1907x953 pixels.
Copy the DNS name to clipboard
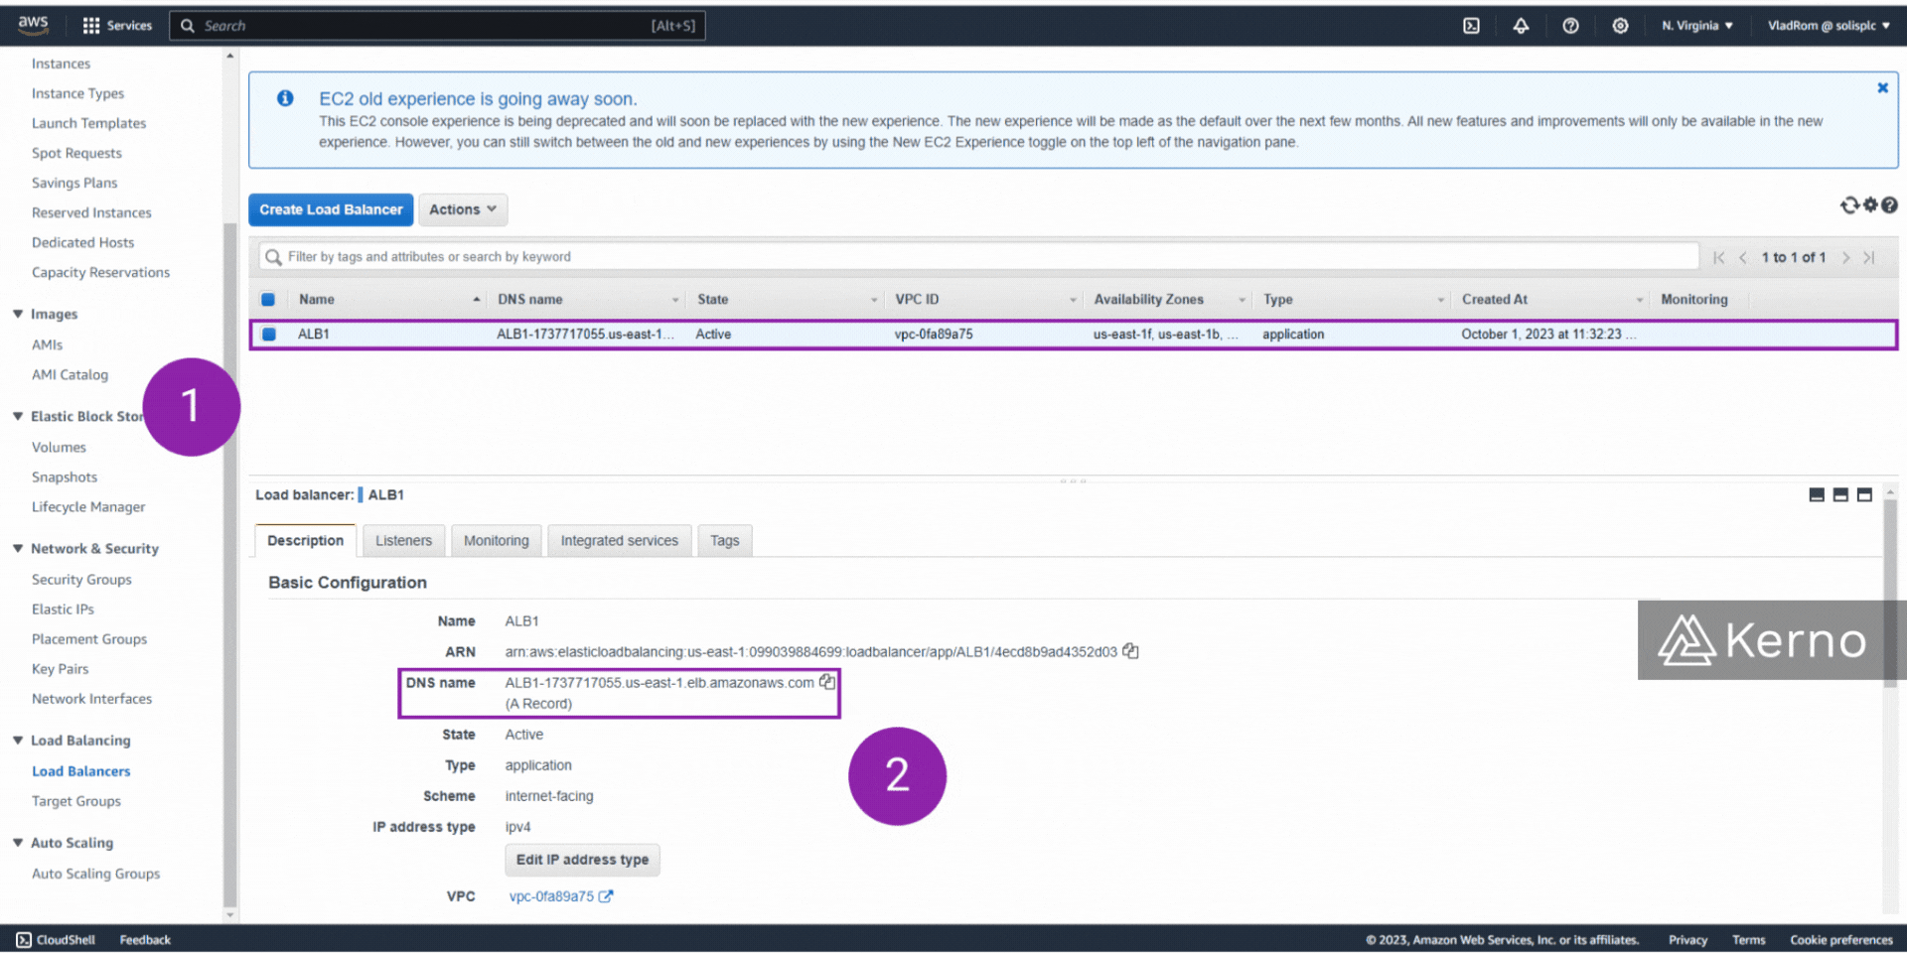[827, 682]
